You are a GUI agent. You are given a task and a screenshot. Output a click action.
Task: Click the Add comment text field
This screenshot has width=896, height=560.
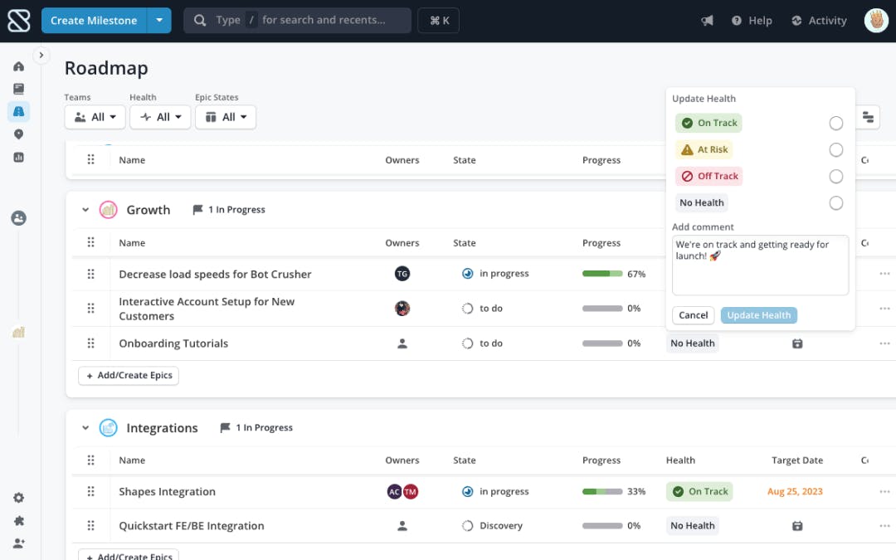click(x=760, y=265)
